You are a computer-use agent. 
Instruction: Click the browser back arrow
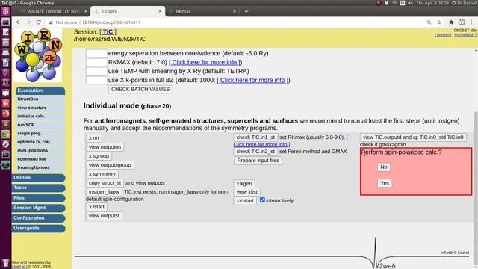19,22
